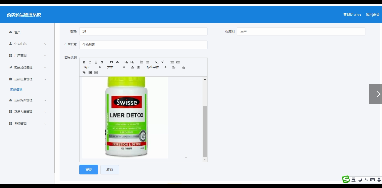
Task: Focus the 数量 input field
Action: click(143, 31)
